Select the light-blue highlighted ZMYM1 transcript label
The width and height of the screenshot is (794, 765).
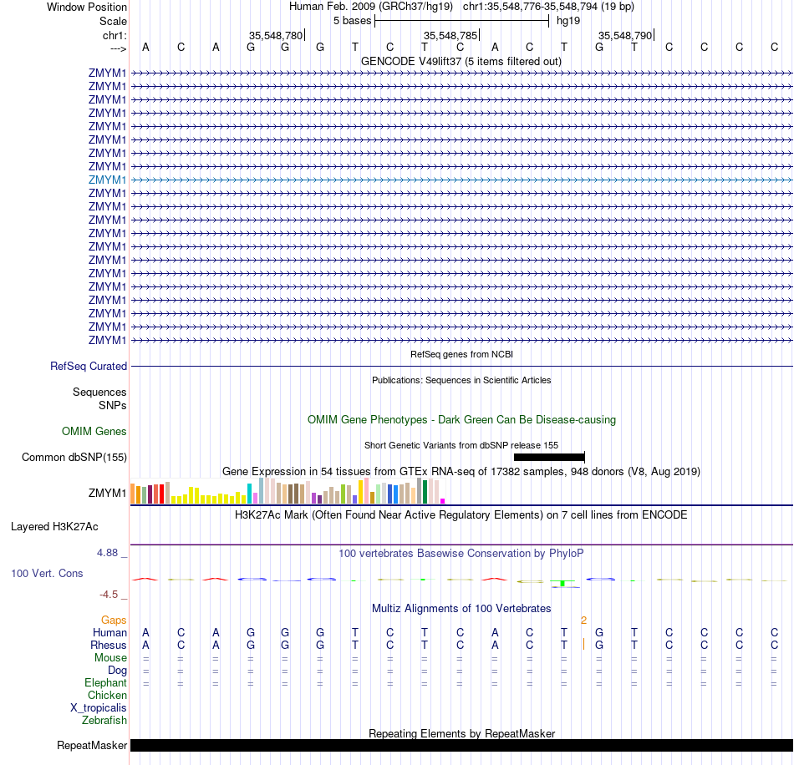(107, 180)
